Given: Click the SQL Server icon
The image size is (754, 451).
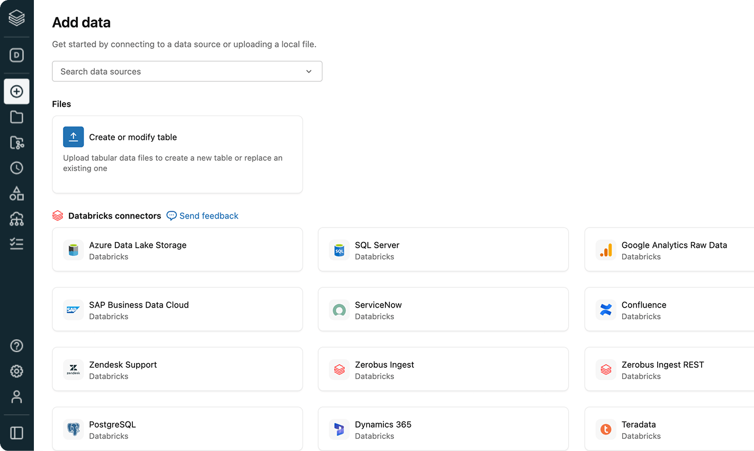Looking at the screenshot, I should tap(339, 250).
